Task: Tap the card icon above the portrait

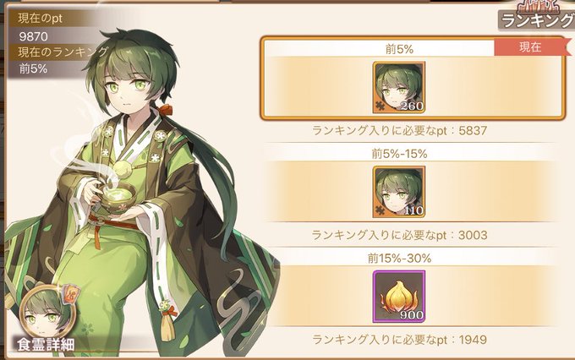Action: tap(72, 293)
